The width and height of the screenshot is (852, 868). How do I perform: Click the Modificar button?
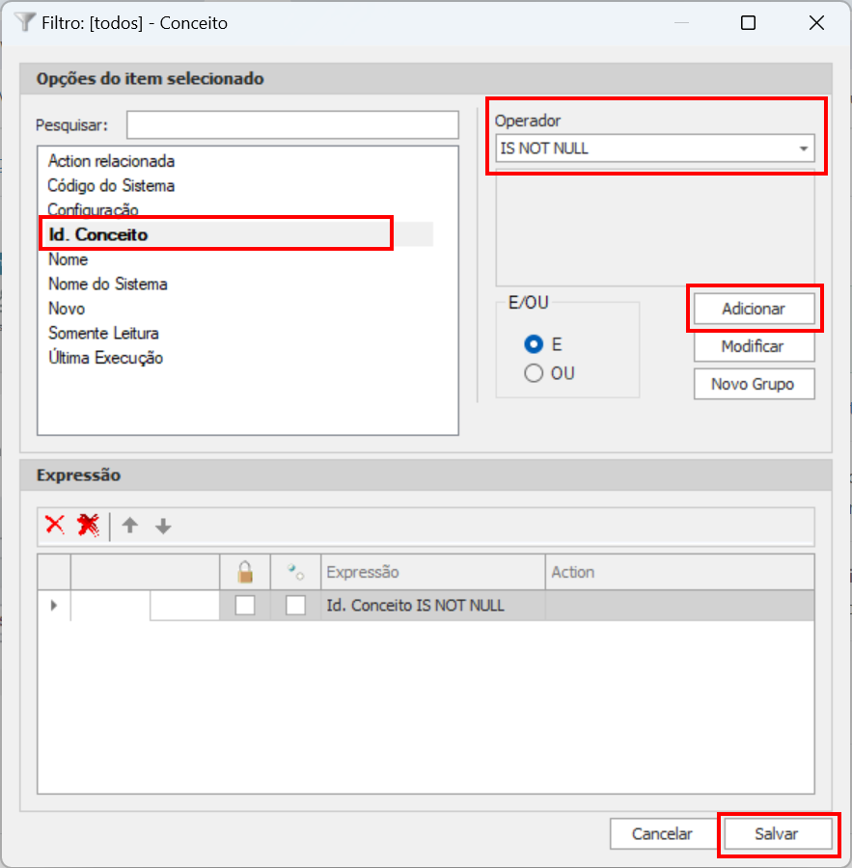[754, 346]
